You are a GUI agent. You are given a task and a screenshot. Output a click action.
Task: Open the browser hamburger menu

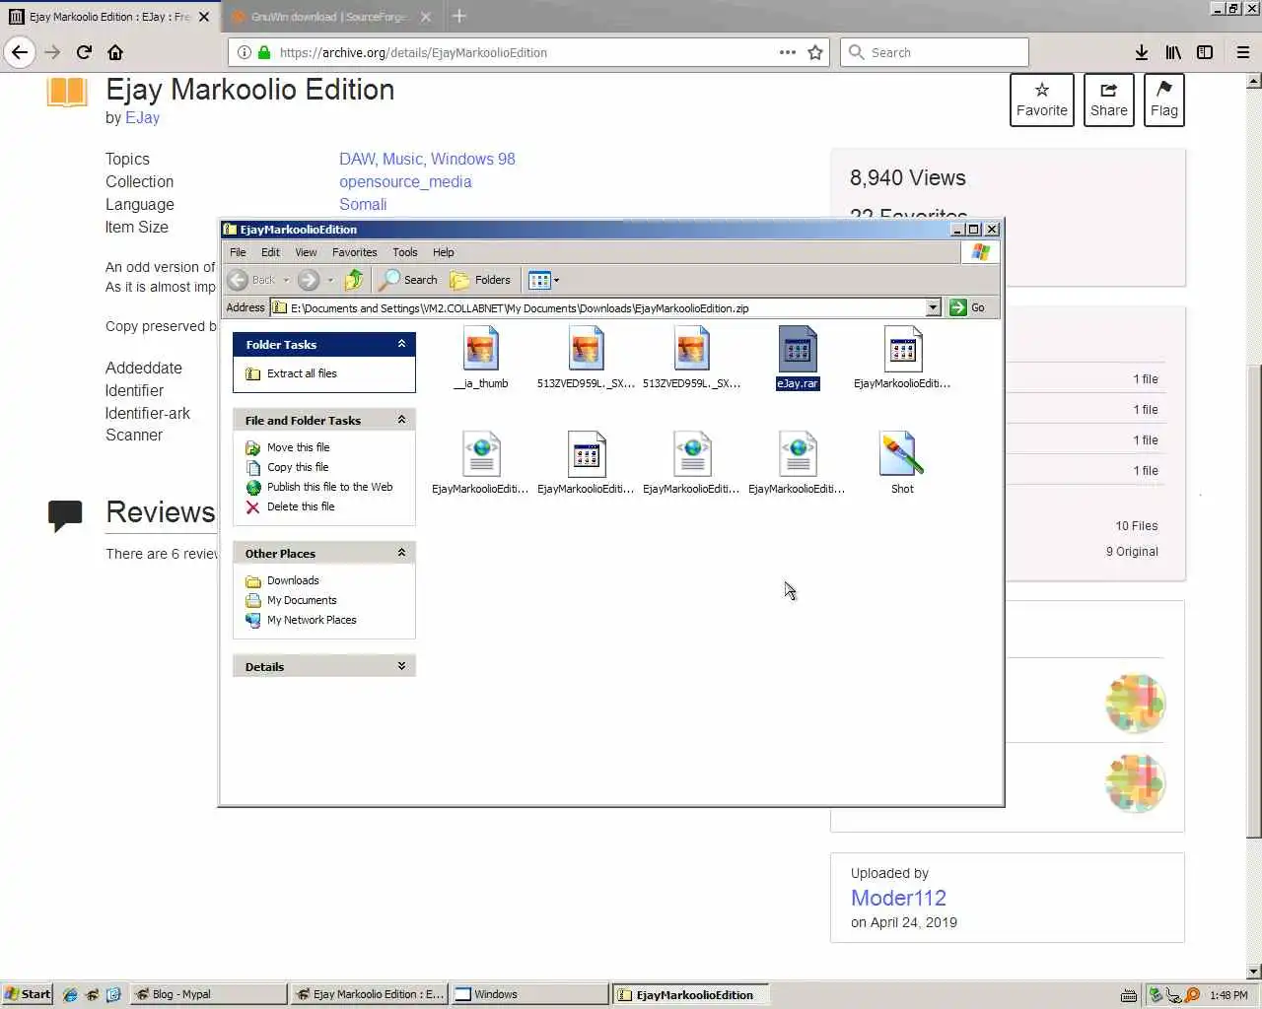(x=1242, y=52)
